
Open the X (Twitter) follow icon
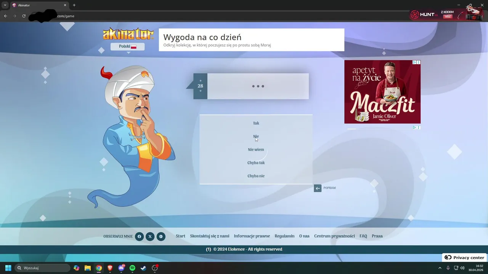point(150,236)
